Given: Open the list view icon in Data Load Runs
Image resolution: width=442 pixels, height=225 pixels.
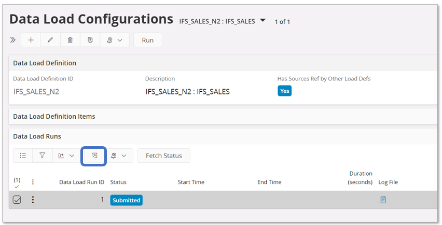Looking at the screenshot, I should [23, 156].
